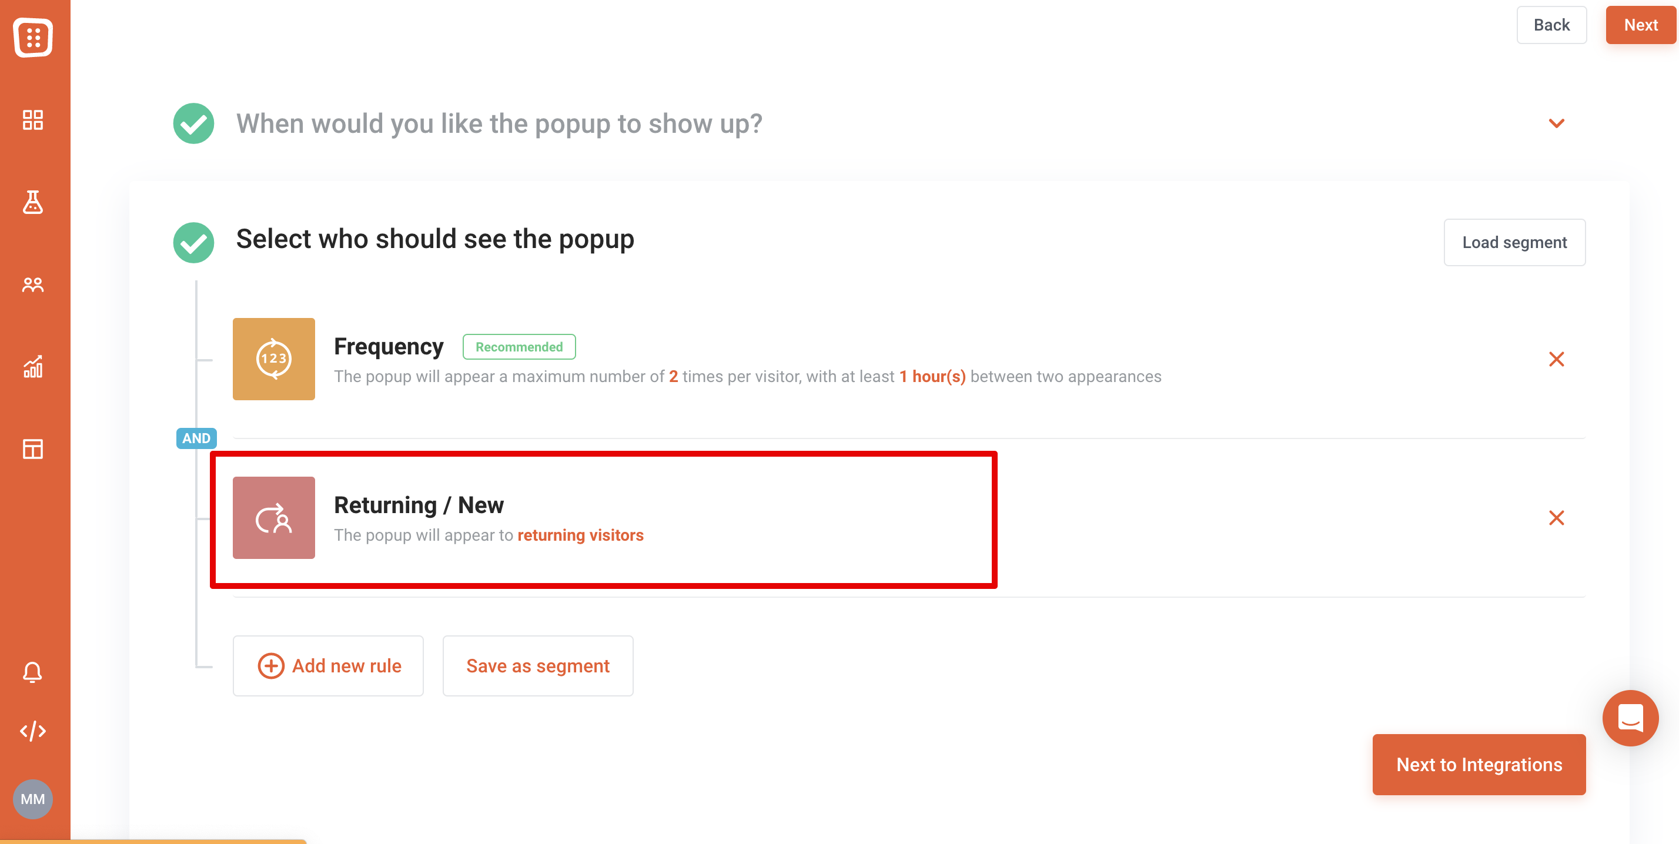Edit the returning visitors link text
This screenshot has width=1679, height=844.
pos(580,535)
